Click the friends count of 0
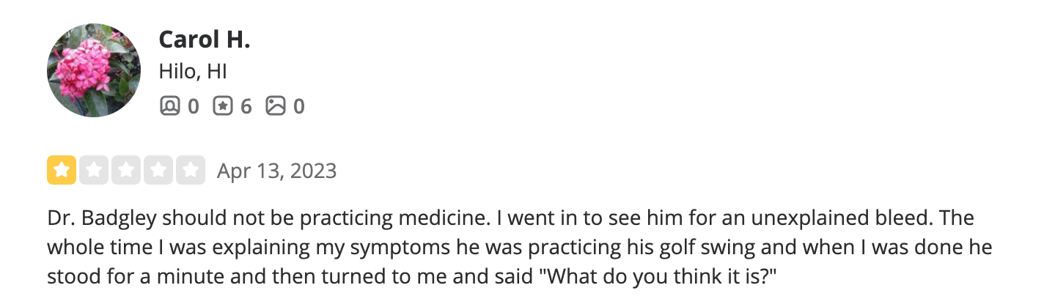The height and width of the screenshot is (296, 1044). coord(193,107)
